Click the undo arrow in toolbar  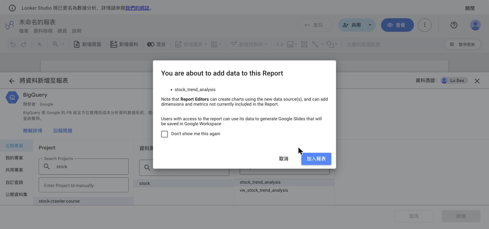(x=13, y=44)
